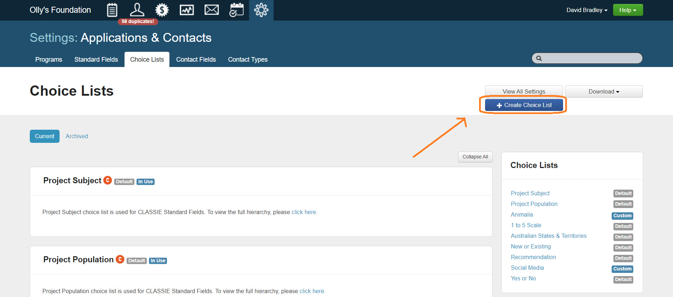This screenshot has width=673, height=297.
Task: Click the 58 duplicates alert badge
Action: pos(138,22)
